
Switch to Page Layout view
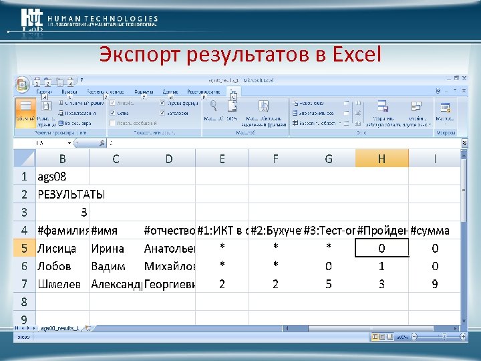(x=46, y=113)
